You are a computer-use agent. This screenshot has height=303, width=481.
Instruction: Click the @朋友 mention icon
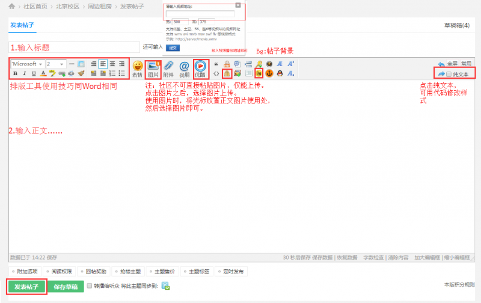tap(184, 68)
